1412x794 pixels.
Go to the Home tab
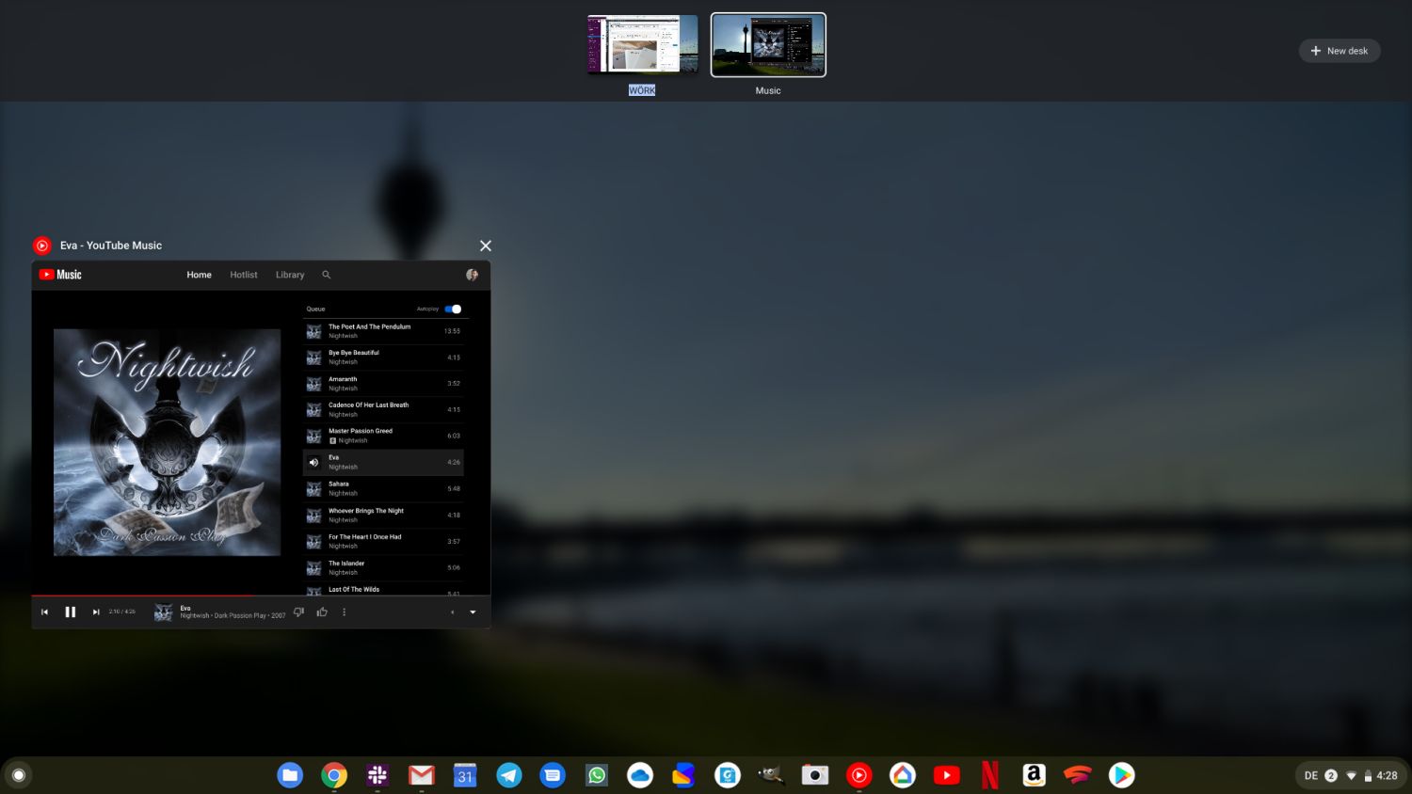click(x=199, y=275)
